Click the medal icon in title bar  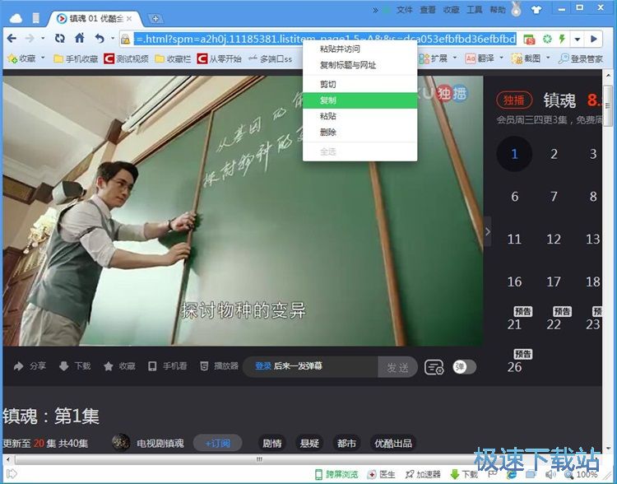pos(517,9)
